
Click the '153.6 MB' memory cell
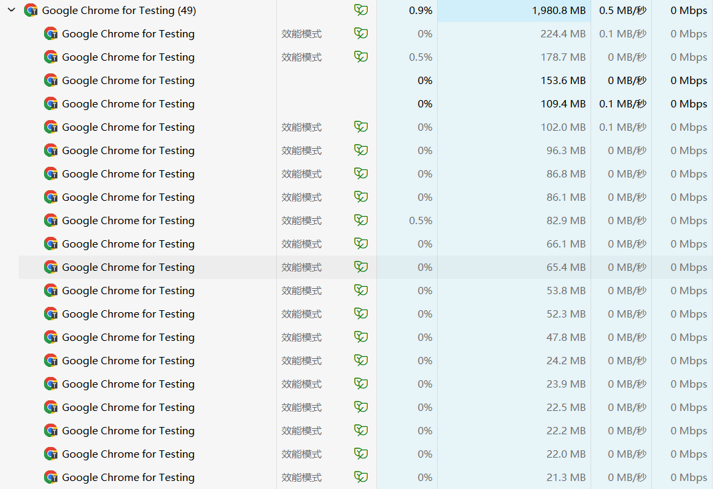coord(563,80)
